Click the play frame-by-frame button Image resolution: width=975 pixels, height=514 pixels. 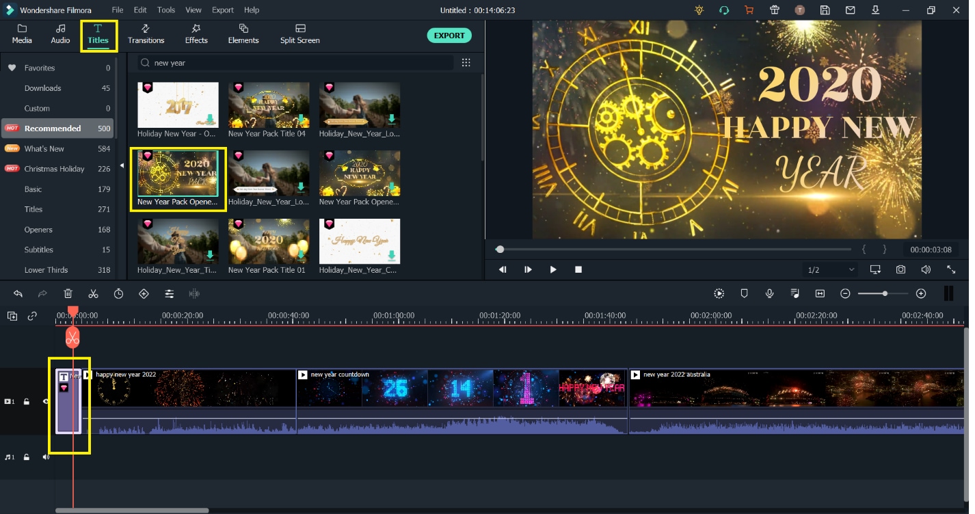[528, 270]
